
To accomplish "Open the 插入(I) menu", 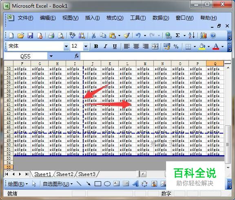I will 92,18.
